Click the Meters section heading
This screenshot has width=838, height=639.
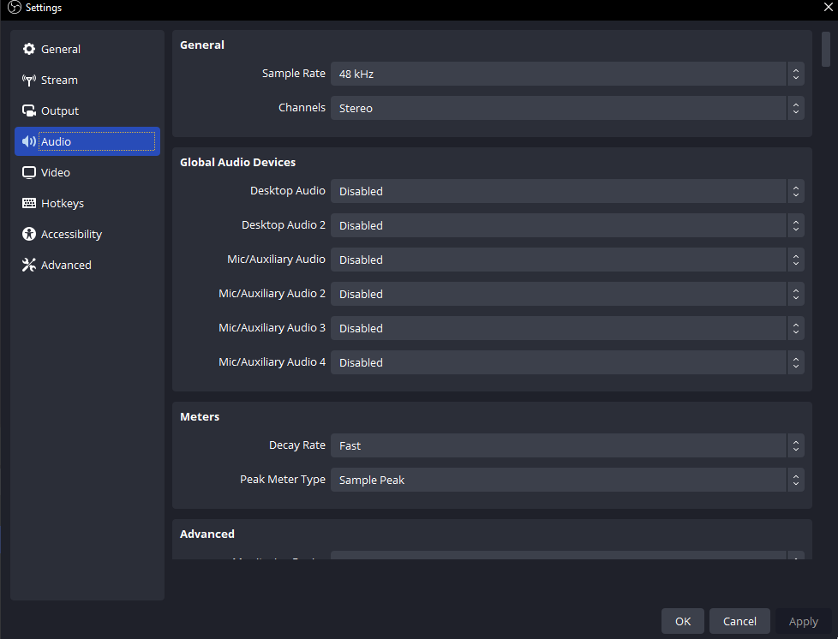click(x=200, y=417)
